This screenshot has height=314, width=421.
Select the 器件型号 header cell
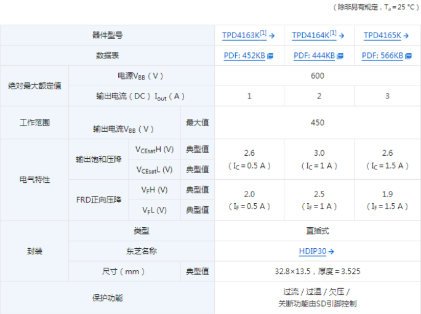pyautogui.click(x=107, y=35)
